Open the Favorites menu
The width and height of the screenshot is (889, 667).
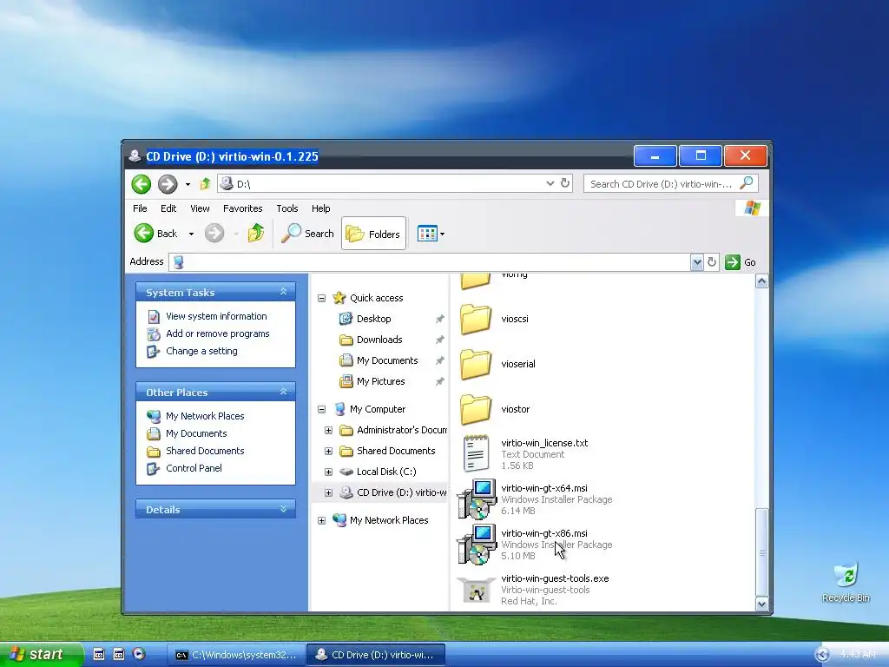[x=243, y=208]
